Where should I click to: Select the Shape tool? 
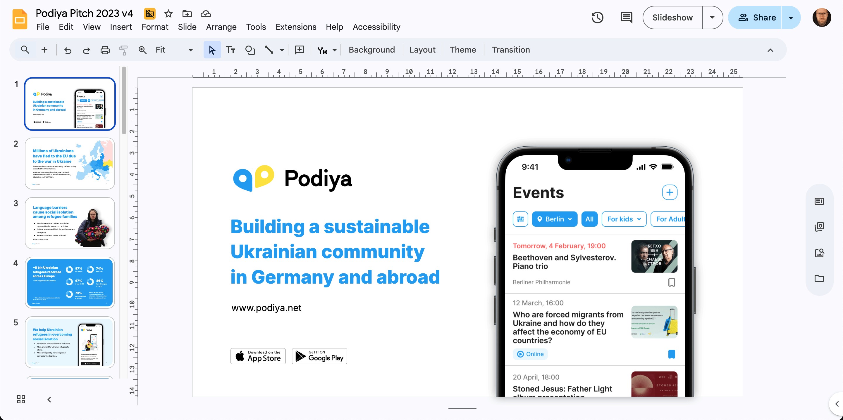[x=250, y=50]
